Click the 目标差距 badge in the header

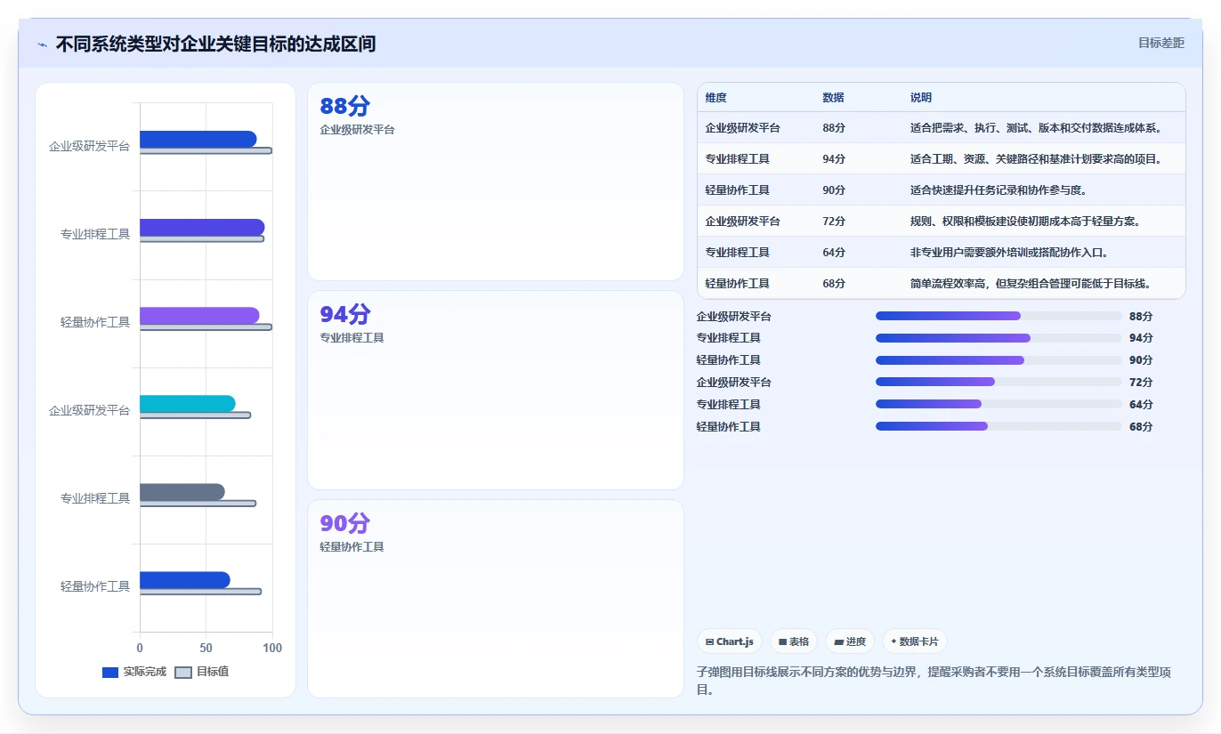coord(1161,43)
